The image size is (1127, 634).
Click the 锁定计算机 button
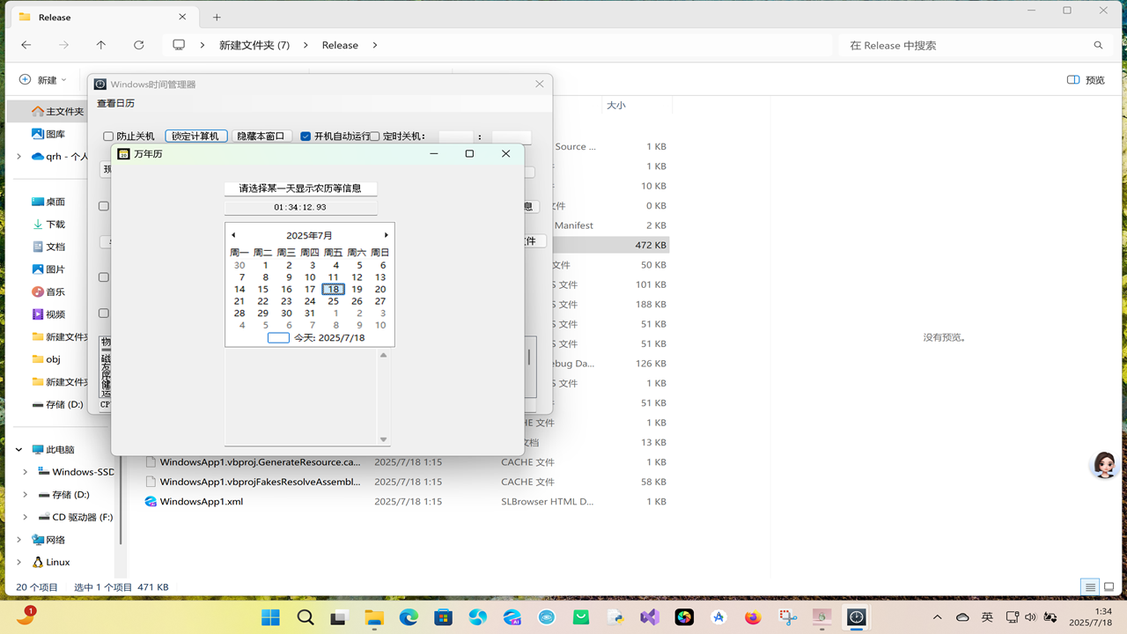[195, 136]
